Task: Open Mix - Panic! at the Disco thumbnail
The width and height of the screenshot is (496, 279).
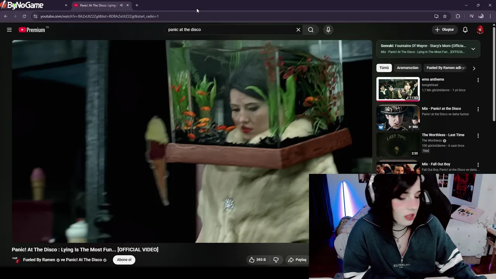Action: pyautogui.click(x=398, y=118)
